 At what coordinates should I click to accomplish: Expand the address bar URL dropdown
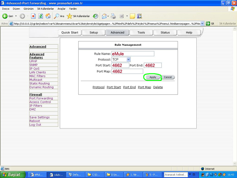202,24
